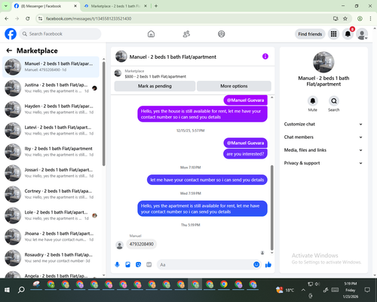
Task: Mute this chat with the bell icon
Action: coord(313,101)
